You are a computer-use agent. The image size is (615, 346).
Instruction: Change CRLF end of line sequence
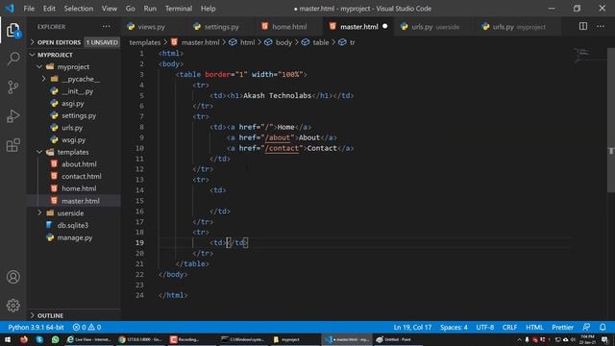509,327
